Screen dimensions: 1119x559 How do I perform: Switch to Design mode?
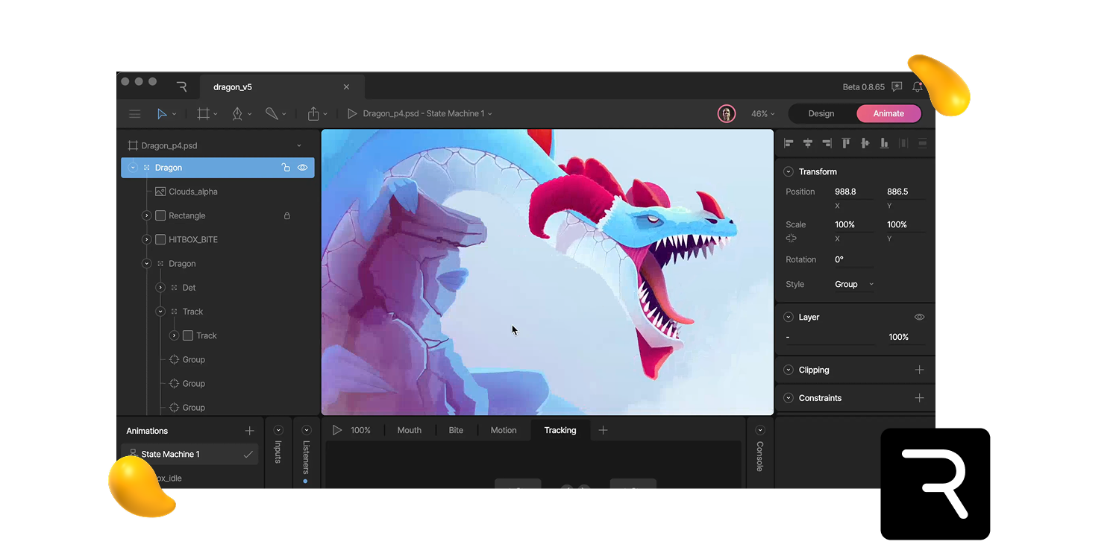pyautogui.click(x=821, y=114)
